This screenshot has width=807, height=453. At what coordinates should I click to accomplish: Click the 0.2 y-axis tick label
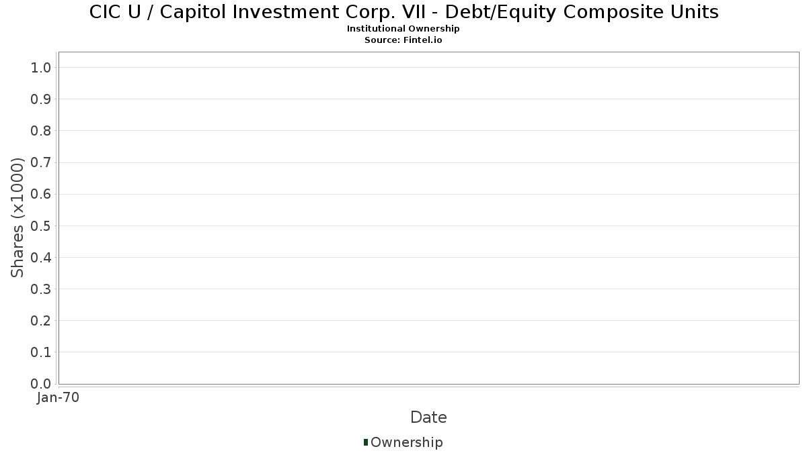click(41, 321)
